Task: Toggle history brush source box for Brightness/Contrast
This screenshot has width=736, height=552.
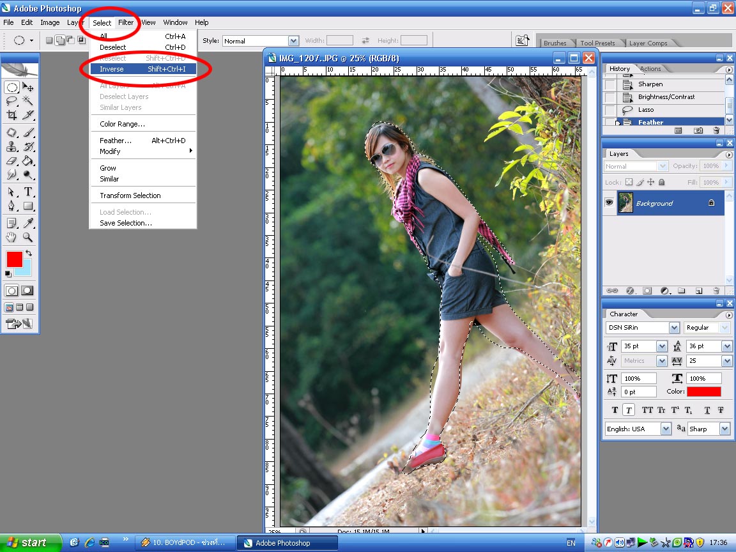Action: click(x=609, y=97)
